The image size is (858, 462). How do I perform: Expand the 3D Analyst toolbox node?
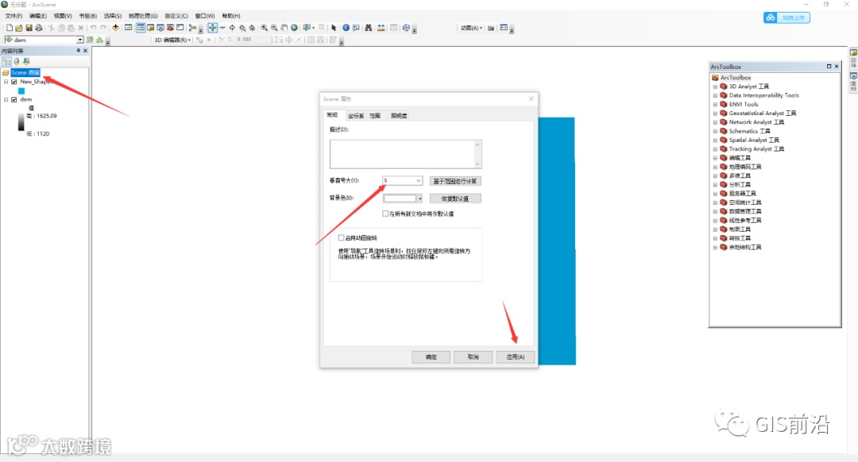click(715, 87)
